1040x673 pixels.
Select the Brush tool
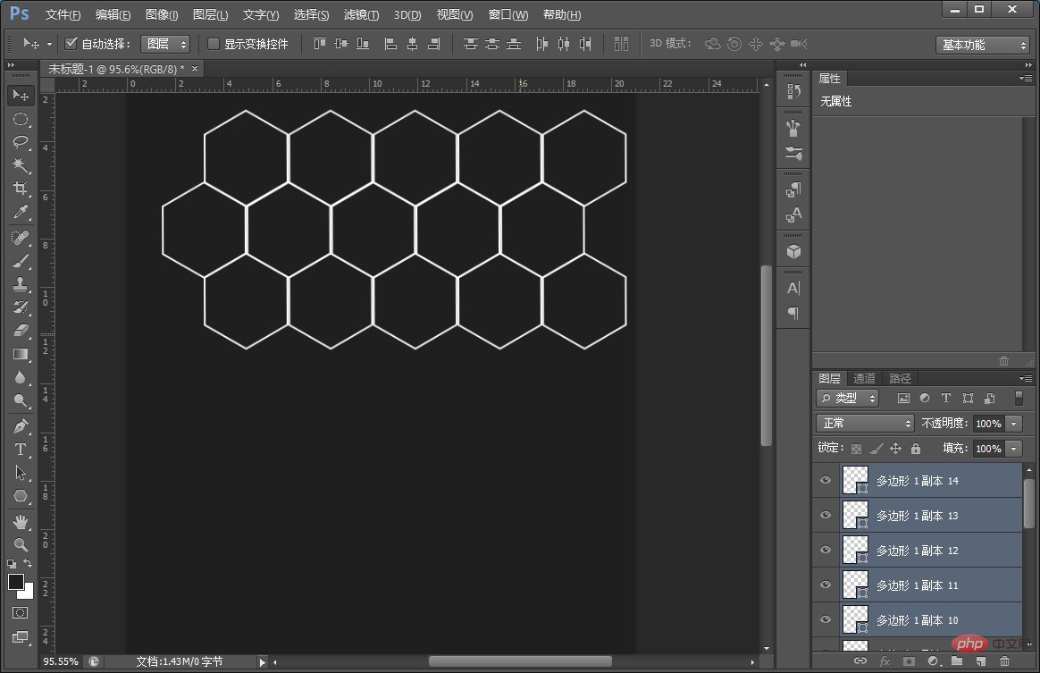pyautogui.click(x=21, y=261)
